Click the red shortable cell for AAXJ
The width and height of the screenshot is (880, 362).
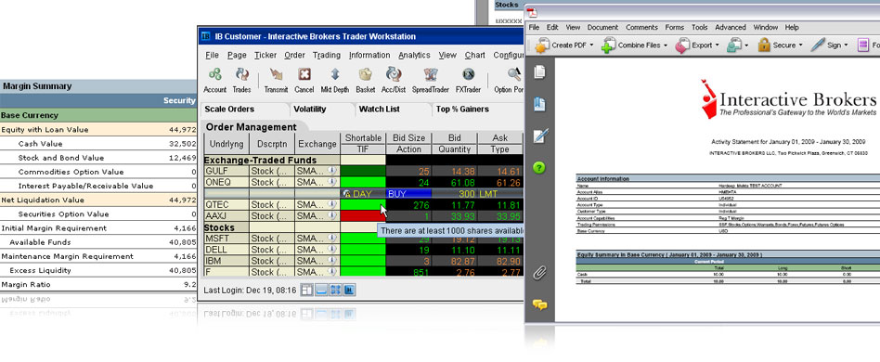coord(363,216)
